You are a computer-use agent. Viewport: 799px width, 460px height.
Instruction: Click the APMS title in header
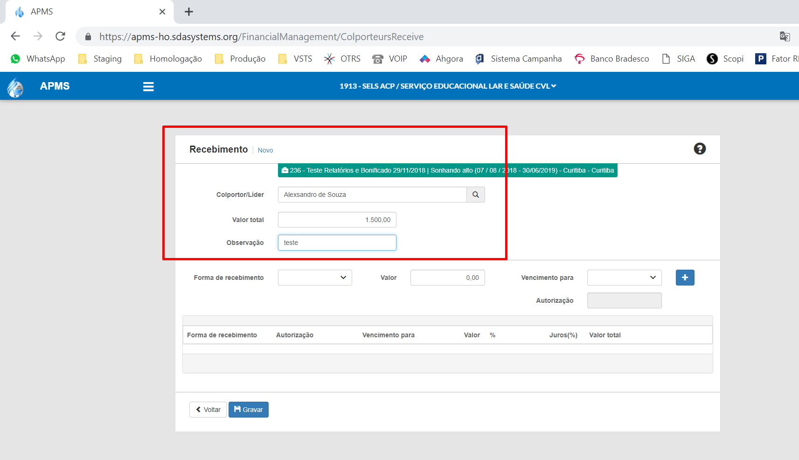55,86
